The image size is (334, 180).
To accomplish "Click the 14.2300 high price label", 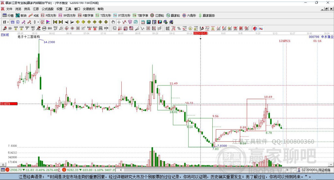I will tap(49, 42).
